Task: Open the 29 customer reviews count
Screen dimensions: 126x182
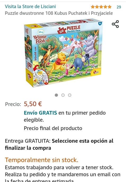Action: 119,7
